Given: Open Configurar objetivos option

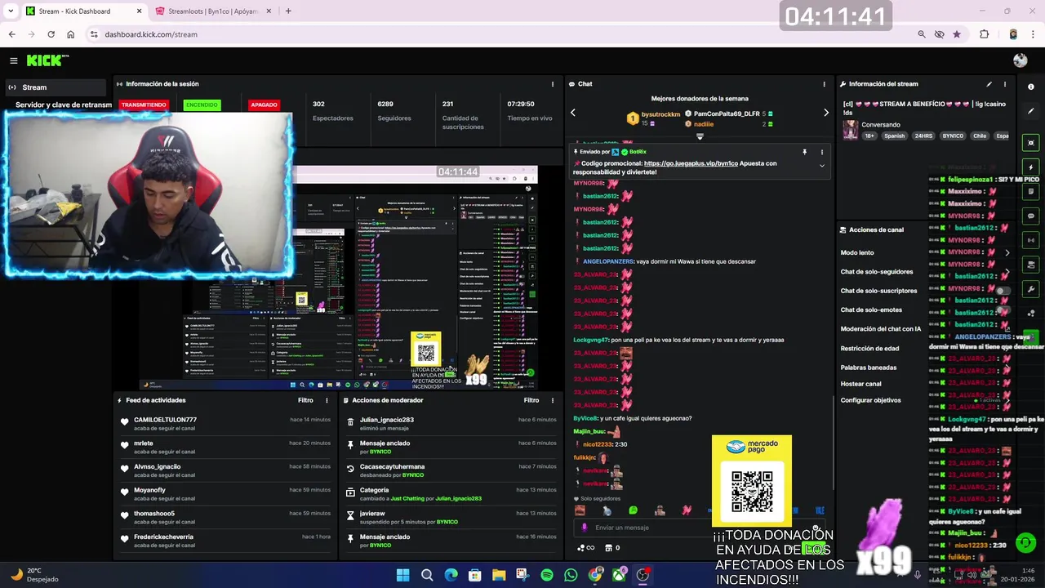Looking at the screenshot, I should click(871, 400).
